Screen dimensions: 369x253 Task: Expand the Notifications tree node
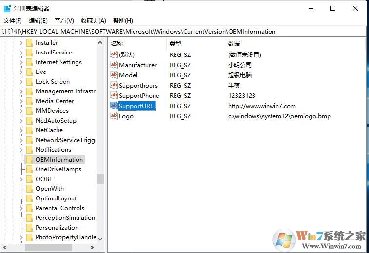(21, 150)
